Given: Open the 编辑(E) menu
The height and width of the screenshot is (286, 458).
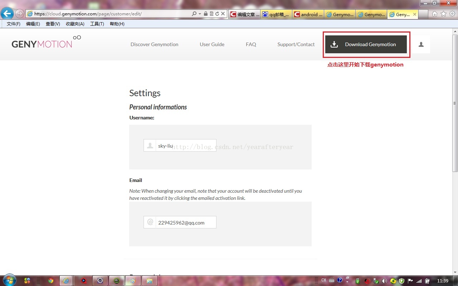Looking at the screenshot, I should coord(33,24).
